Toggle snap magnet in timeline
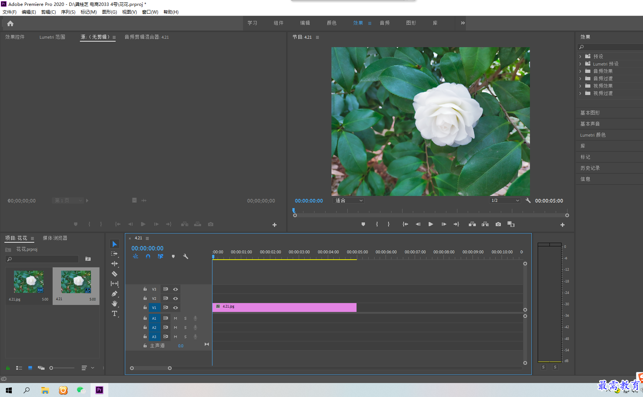The height and width of the screenshot is (397, 643). click(148, 256)
